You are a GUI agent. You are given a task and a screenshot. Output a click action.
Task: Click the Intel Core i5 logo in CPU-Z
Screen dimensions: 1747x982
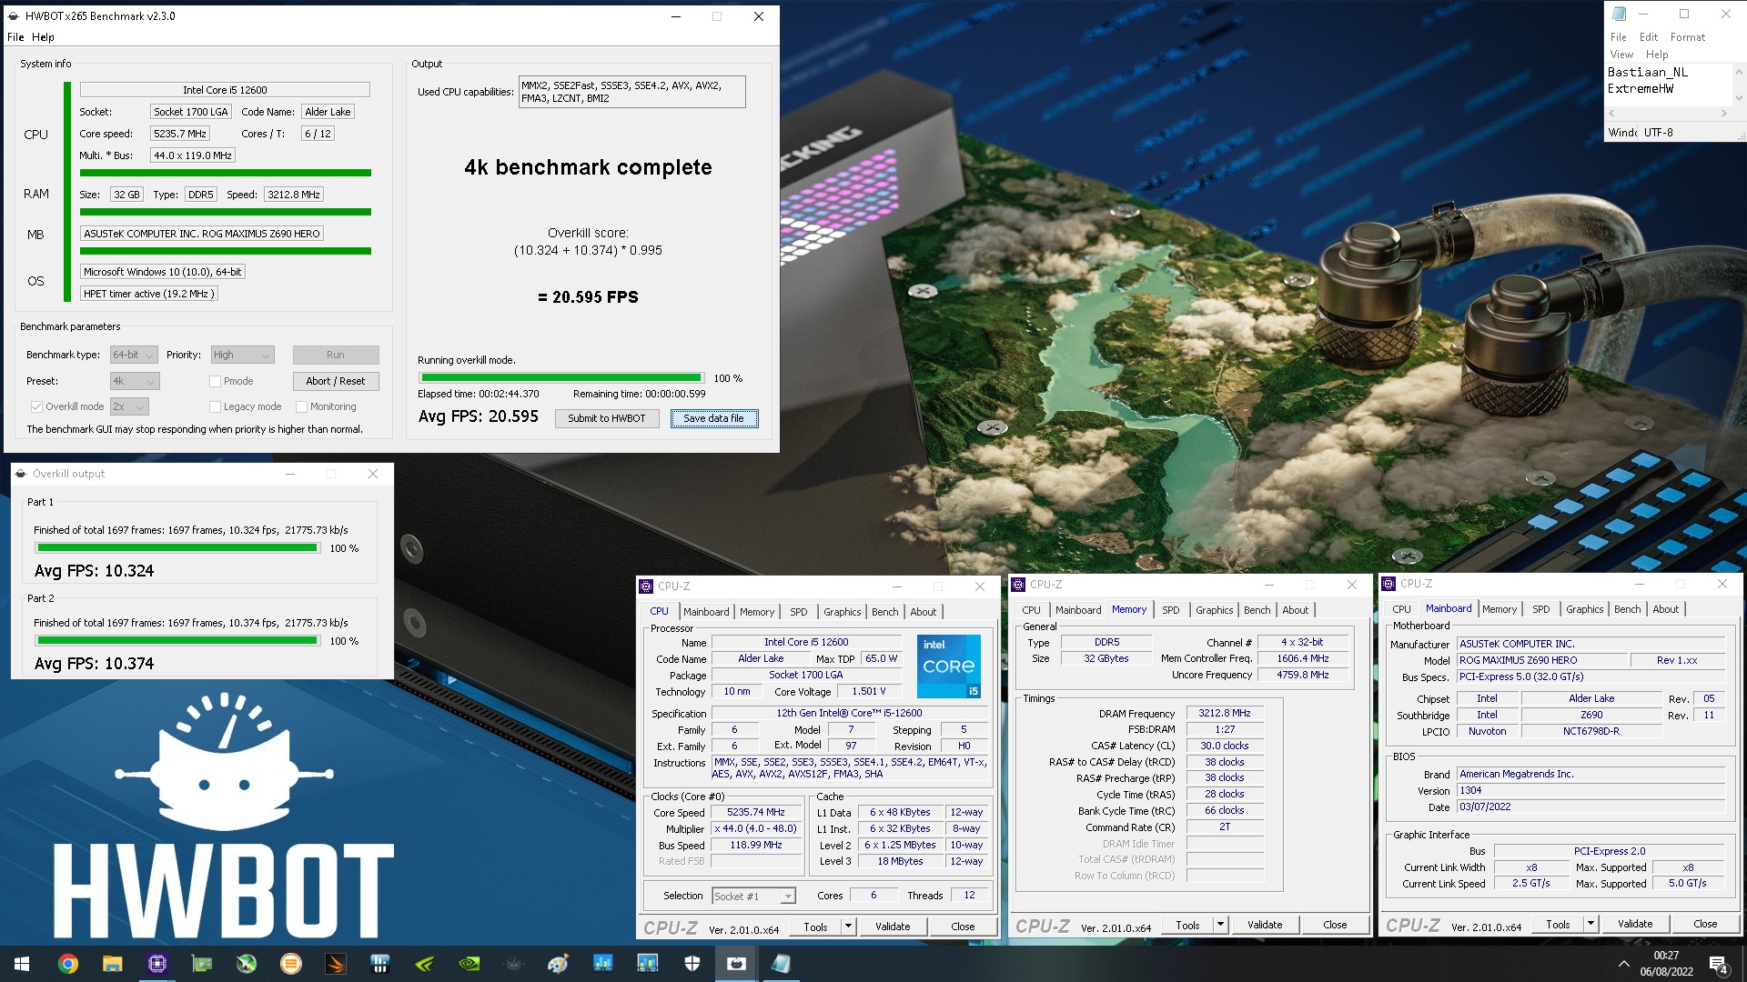click(x=949, y=666)
